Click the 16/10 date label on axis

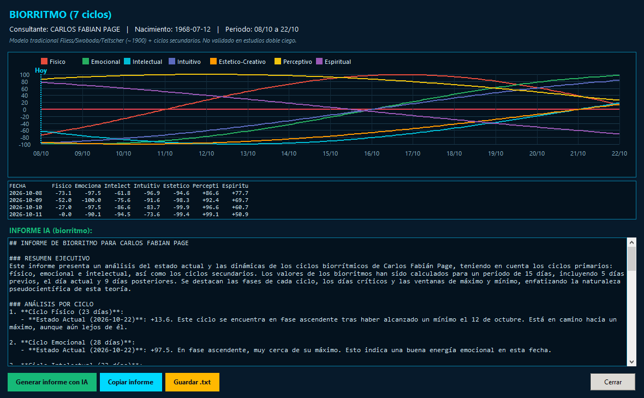tap(372, 153)
